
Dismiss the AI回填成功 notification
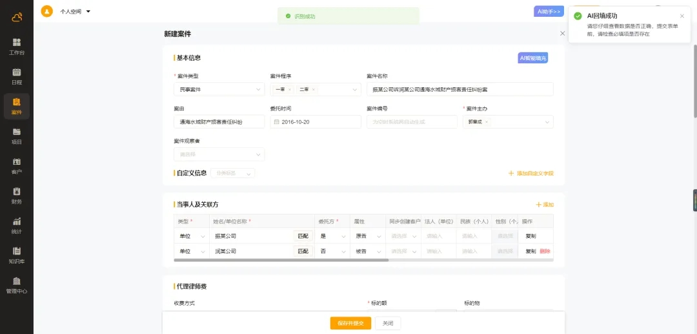tap(682, 16)
